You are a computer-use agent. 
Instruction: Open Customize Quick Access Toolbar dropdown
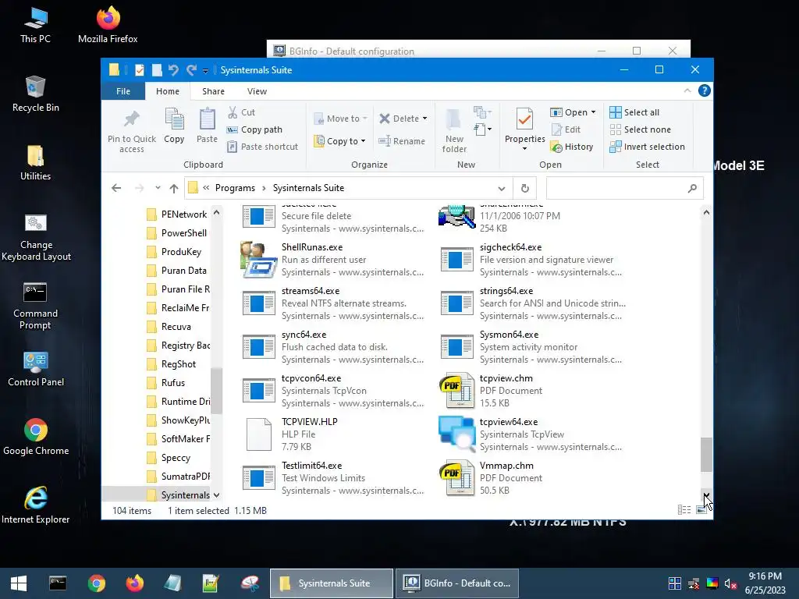pyautogui.click(x=205, y=70)
